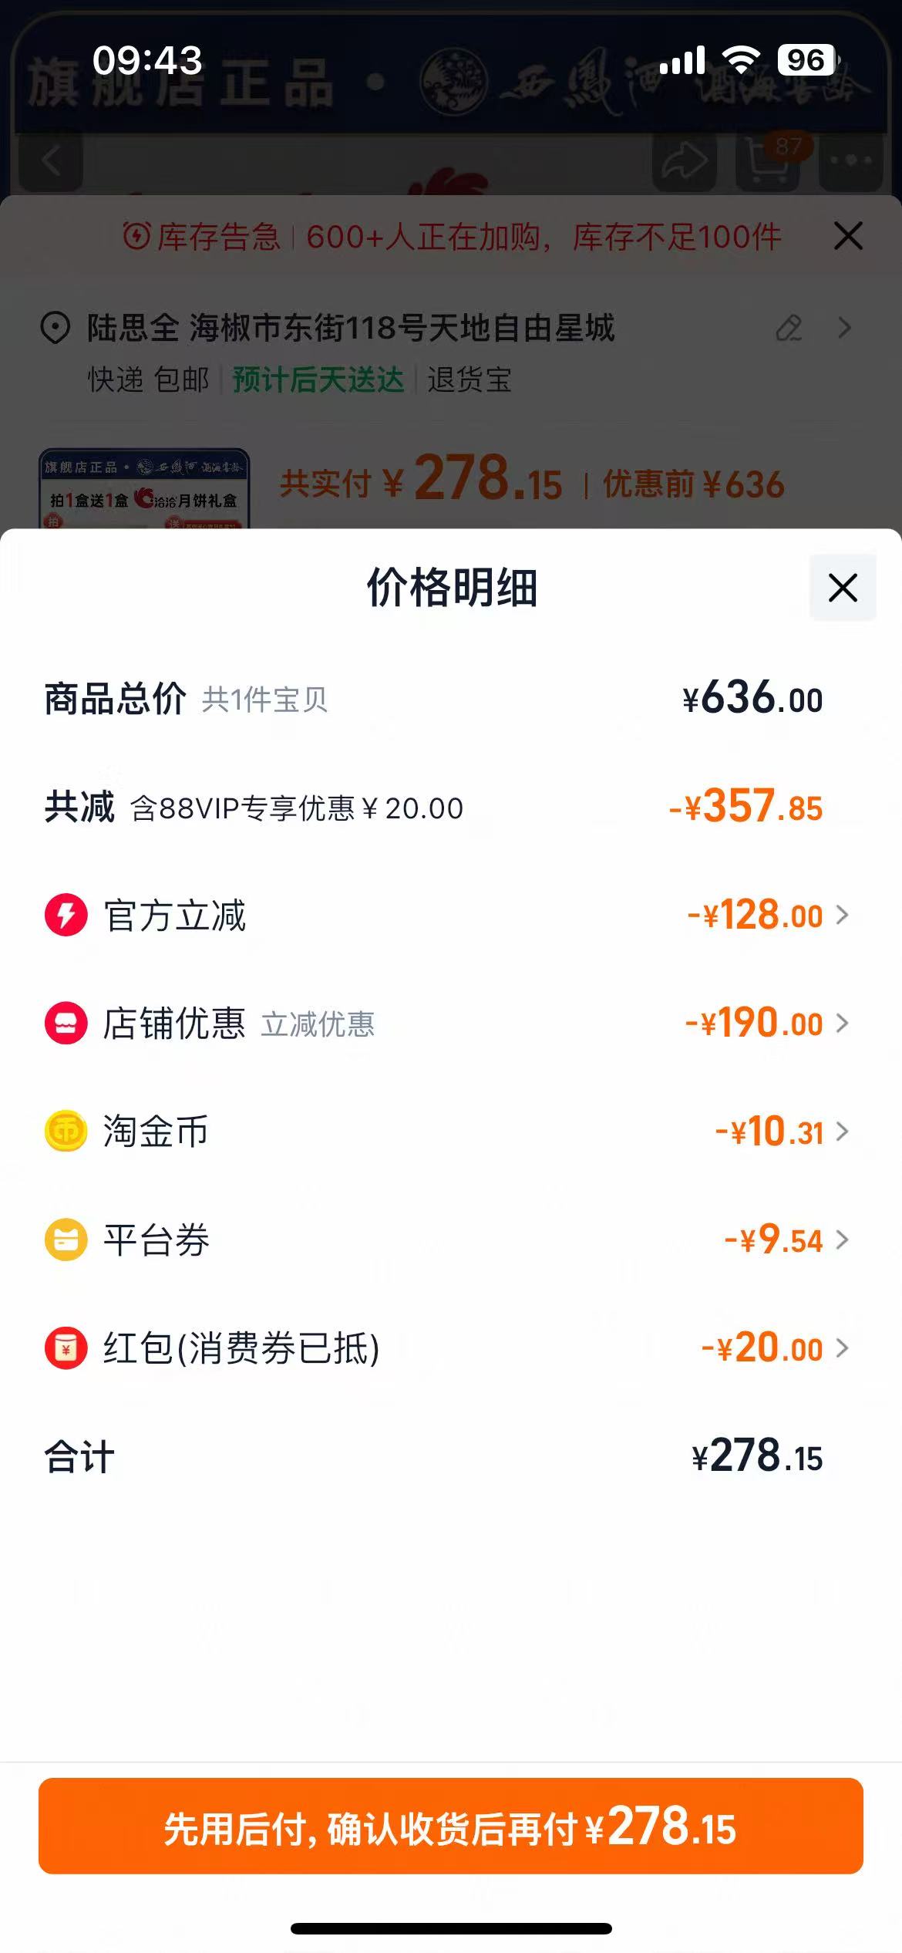The width and height of the screenshot is (902, 1953).
Task: Expand 官方立减 -¥128.00 details chevron
Action: [x=843, y=915]
